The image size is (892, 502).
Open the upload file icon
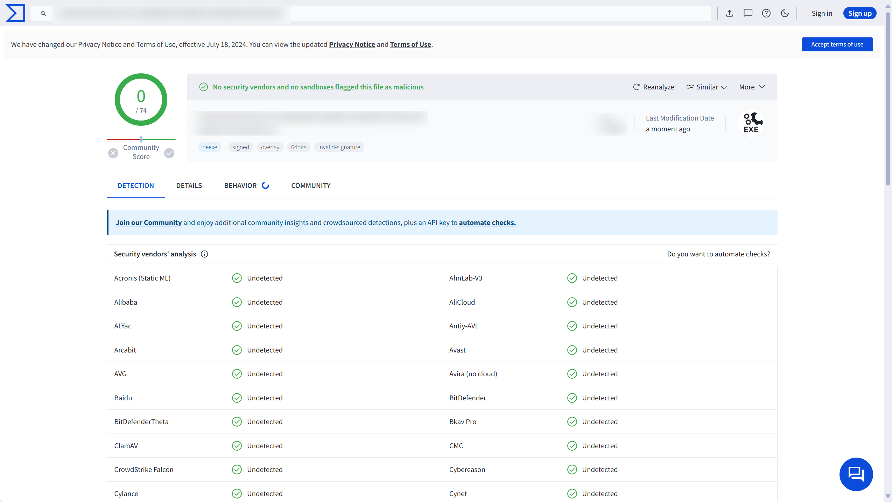pos(729,13)
